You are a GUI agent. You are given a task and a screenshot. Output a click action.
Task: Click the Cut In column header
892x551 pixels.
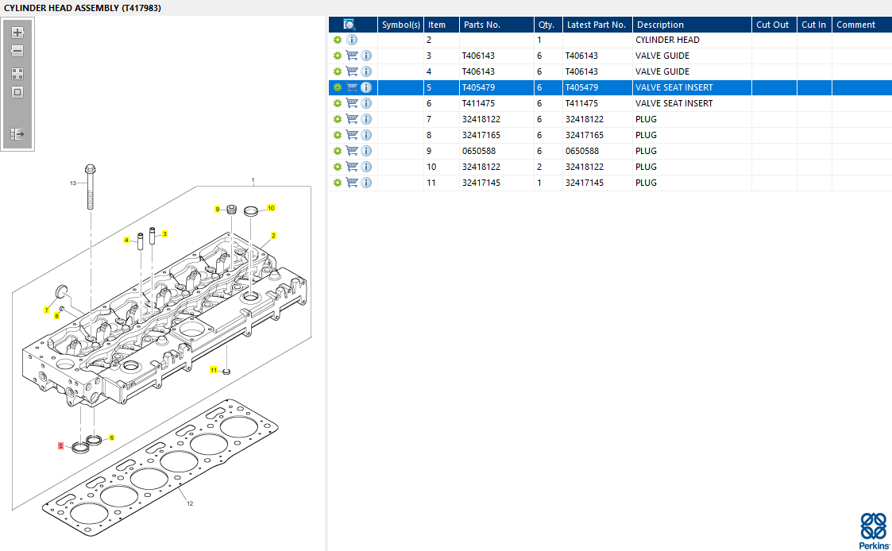(814, 25)
